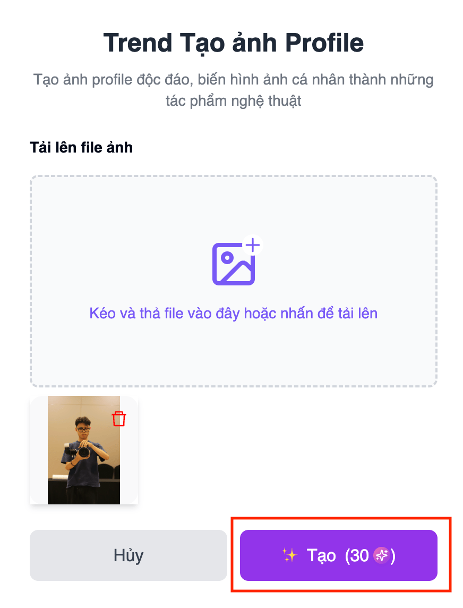This screenshot has width=463, height=608.
Task: Cancel with the Hủy button
Action: (128, 555)
